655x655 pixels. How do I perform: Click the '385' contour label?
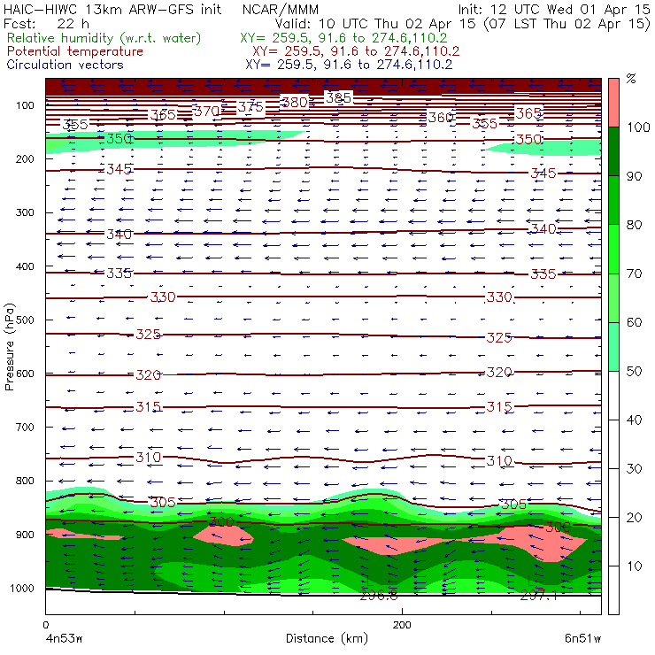pyautogui.click(x=338, y=98)
